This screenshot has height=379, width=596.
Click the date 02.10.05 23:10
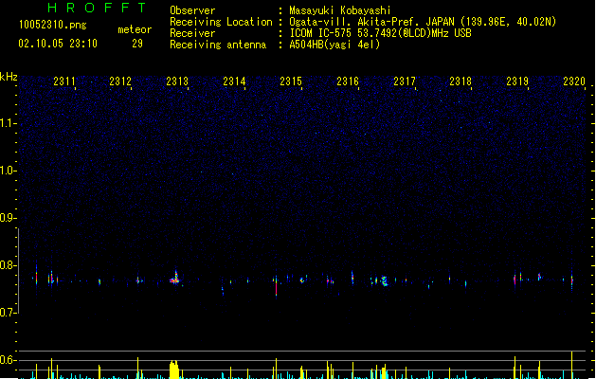coord(58,44)
